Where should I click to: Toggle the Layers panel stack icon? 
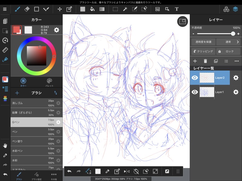pyautogui.click(x=236, y=9)
